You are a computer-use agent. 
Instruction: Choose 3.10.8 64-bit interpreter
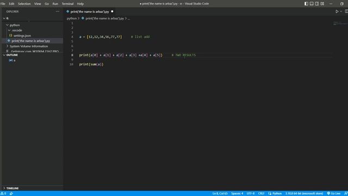coord(304,193)
